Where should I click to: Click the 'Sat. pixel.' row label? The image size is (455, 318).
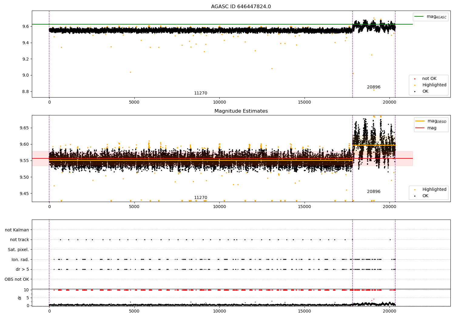[19, 250]
